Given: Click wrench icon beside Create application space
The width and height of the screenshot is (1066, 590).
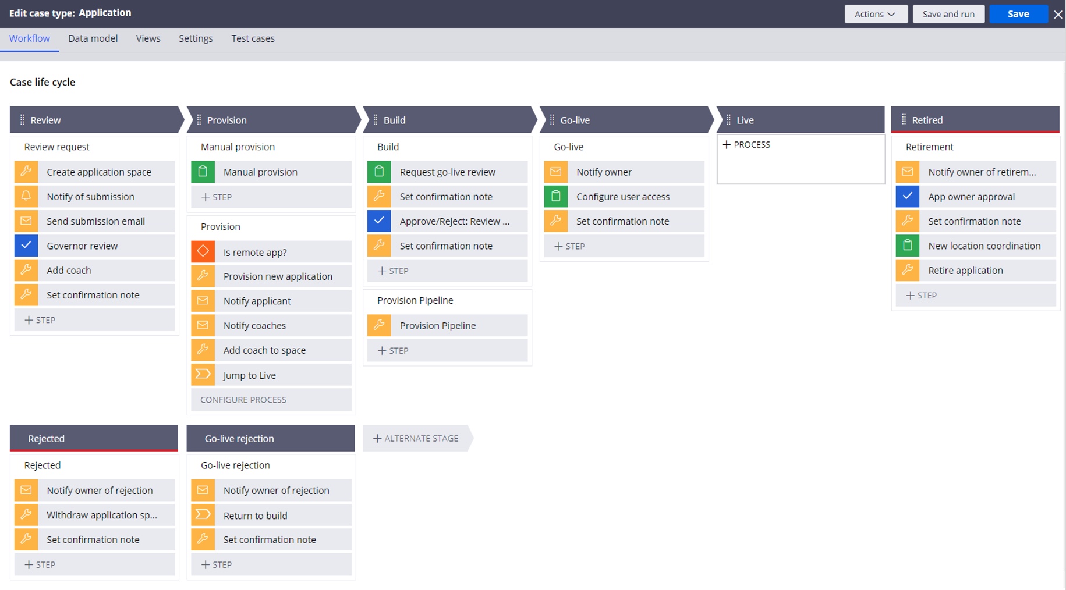Looking at the screenshot, I should tap(26, 172).
